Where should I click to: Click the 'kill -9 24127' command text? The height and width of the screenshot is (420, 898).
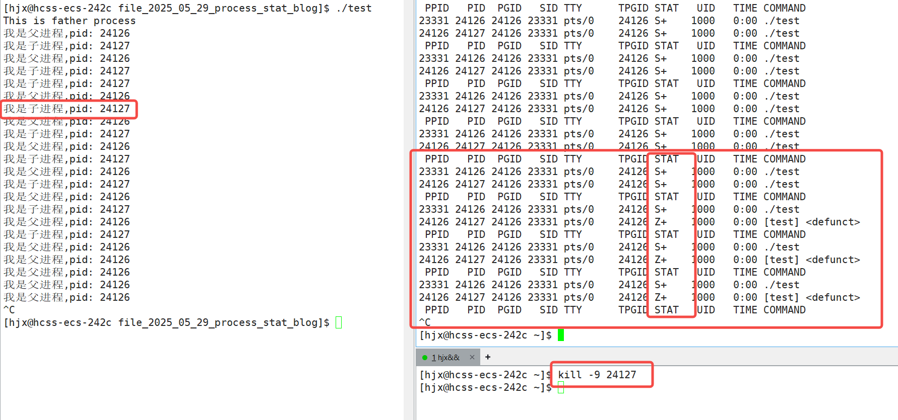pos(597,375)
